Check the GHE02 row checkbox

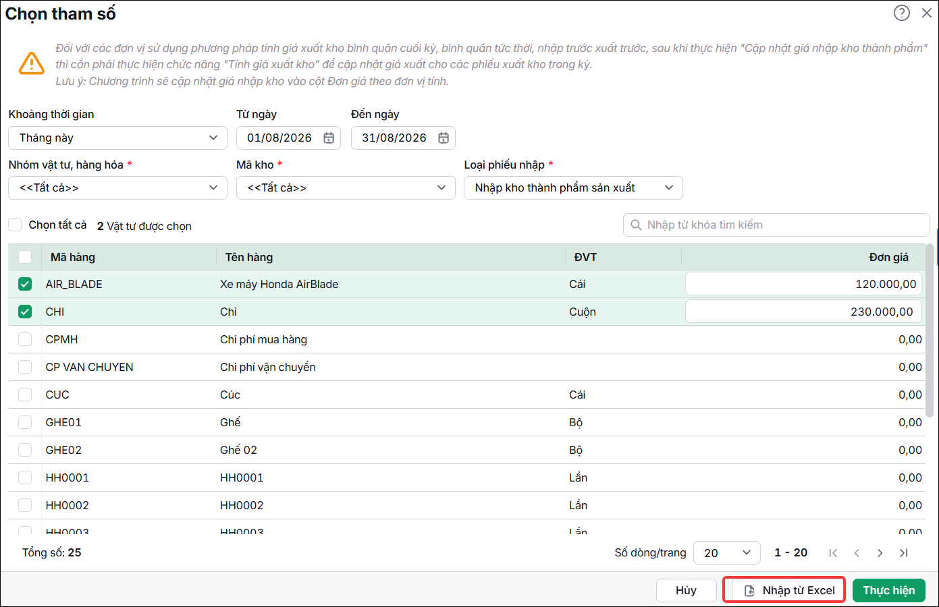click(25, 450)
